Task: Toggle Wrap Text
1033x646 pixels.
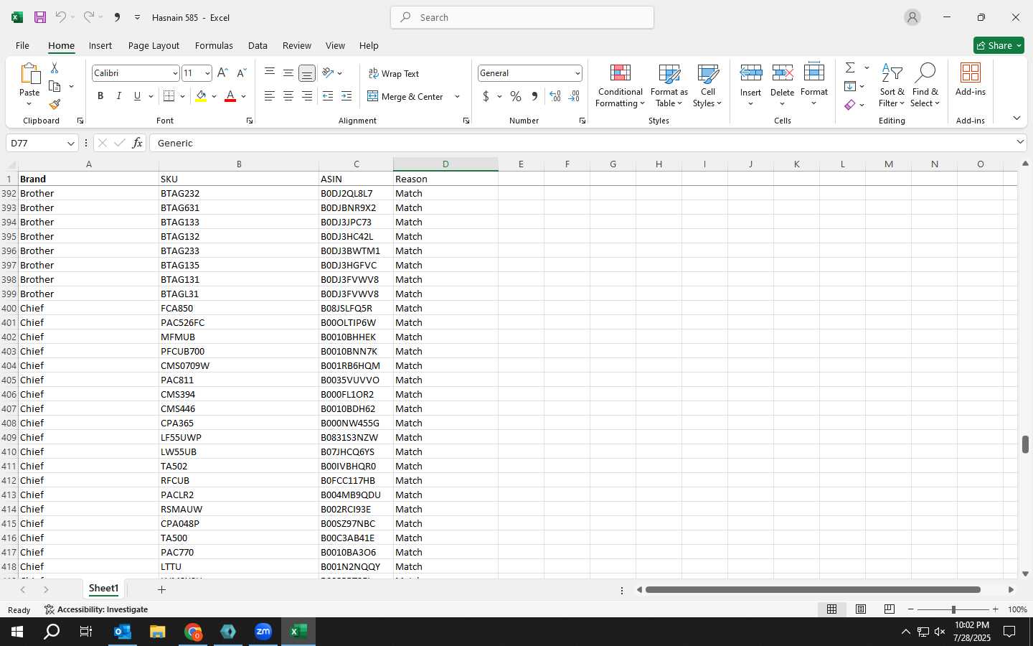Action: pyautogui.click(x=393, y=73)
